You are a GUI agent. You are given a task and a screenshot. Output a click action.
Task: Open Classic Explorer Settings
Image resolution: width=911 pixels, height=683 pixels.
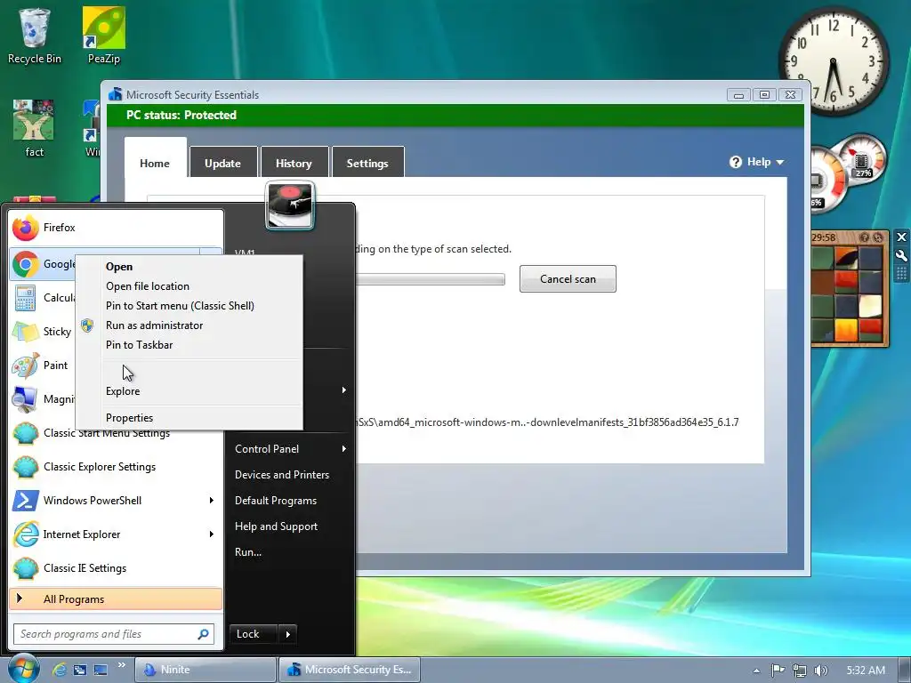(x=117, y=467)
